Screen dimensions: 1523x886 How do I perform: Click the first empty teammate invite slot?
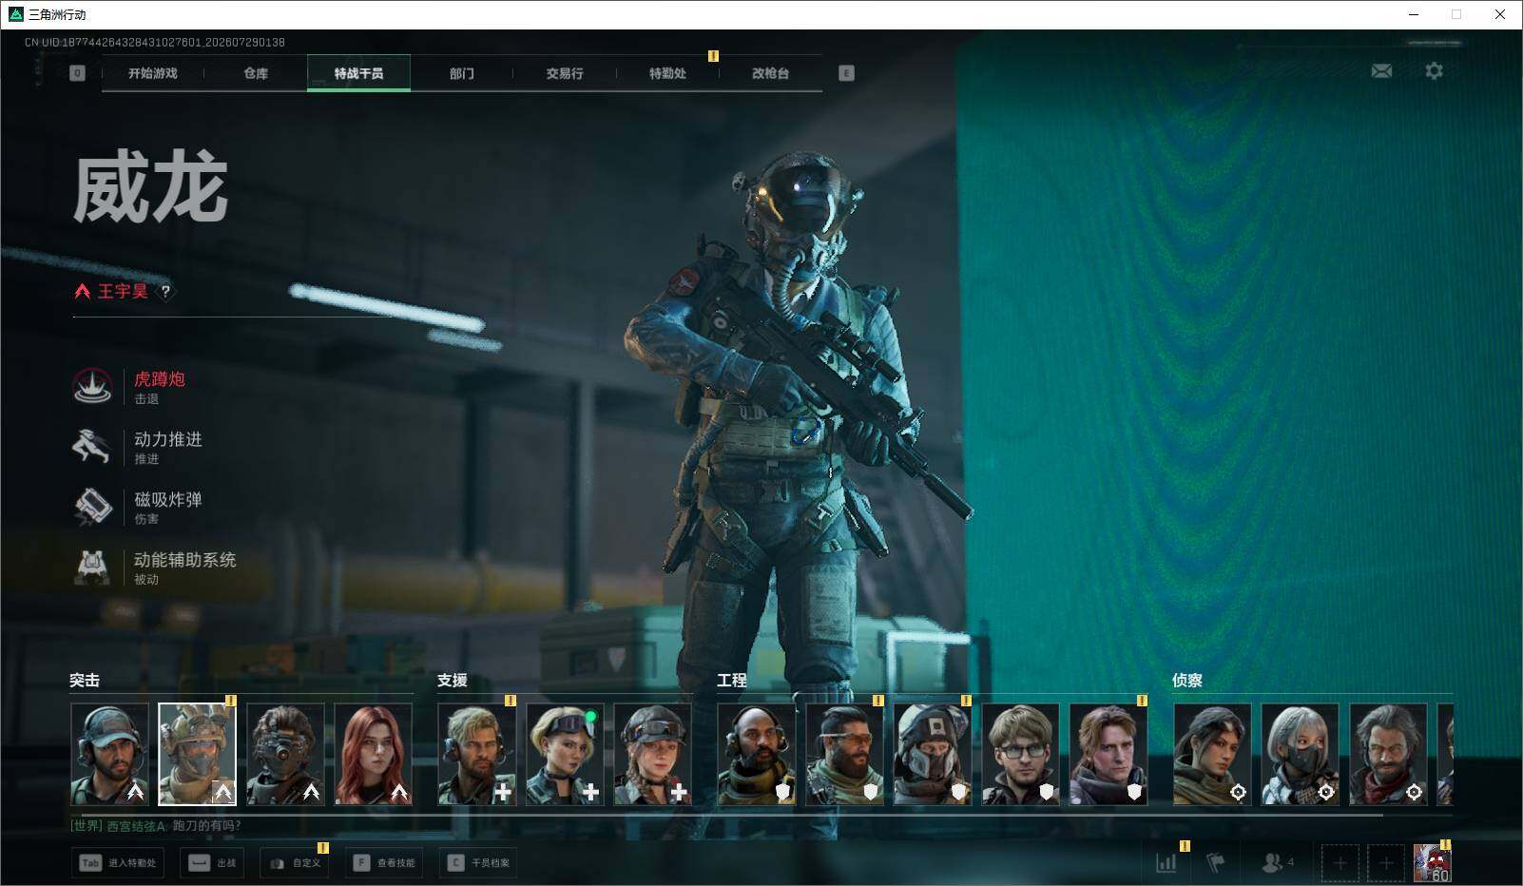coord(1340,863)
